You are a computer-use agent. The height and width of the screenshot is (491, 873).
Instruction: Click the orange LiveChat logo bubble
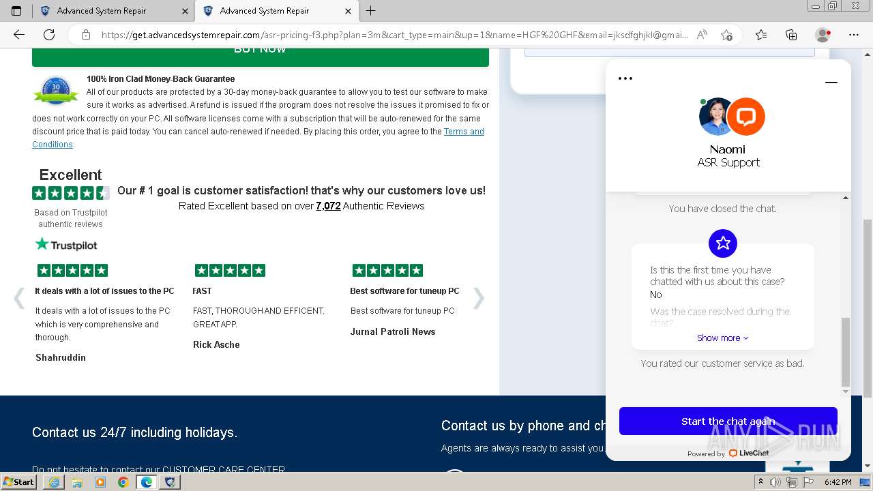point(745,117)
